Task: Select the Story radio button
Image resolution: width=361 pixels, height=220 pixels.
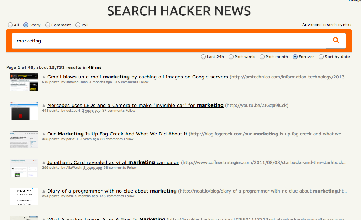Action: (x=26, y=25)
